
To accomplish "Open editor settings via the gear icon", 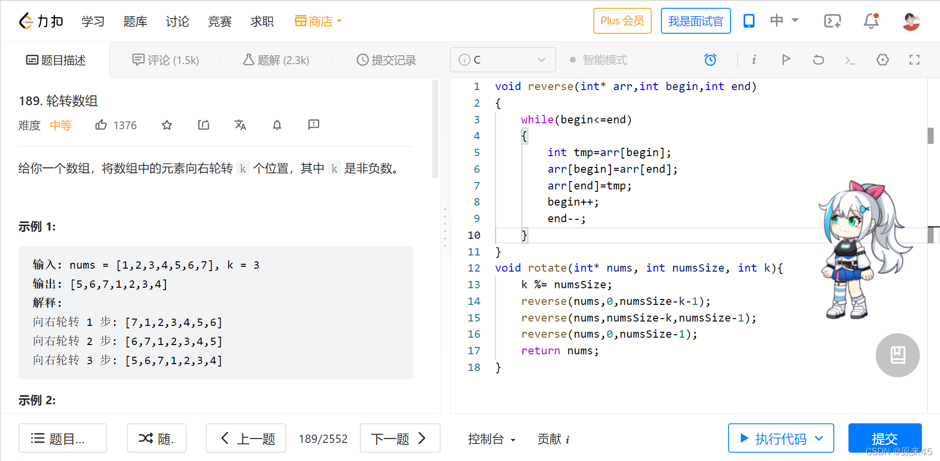I will point(883,59).
